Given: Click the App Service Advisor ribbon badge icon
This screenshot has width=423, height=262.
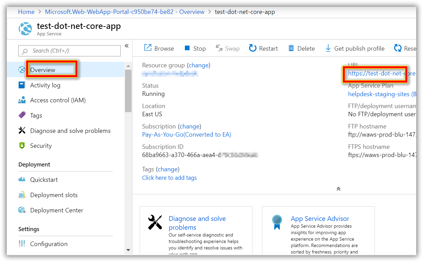Looking at the screenshot, I should point(277,222).
